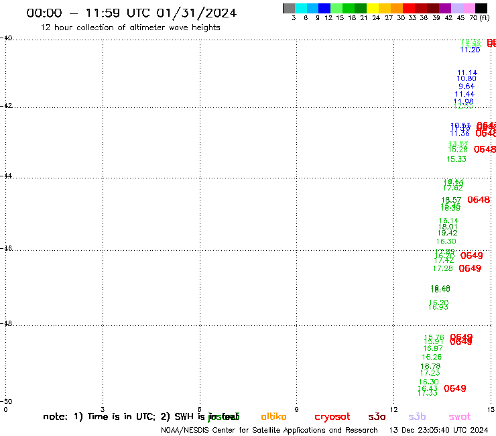This screenshot has height=436, width=496.
Task: Click the wave height value 17.23
Action: pos(430,373)
